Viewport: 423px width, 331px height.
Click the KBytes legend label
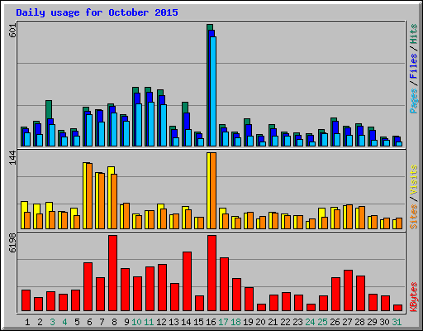coord(413,297)
